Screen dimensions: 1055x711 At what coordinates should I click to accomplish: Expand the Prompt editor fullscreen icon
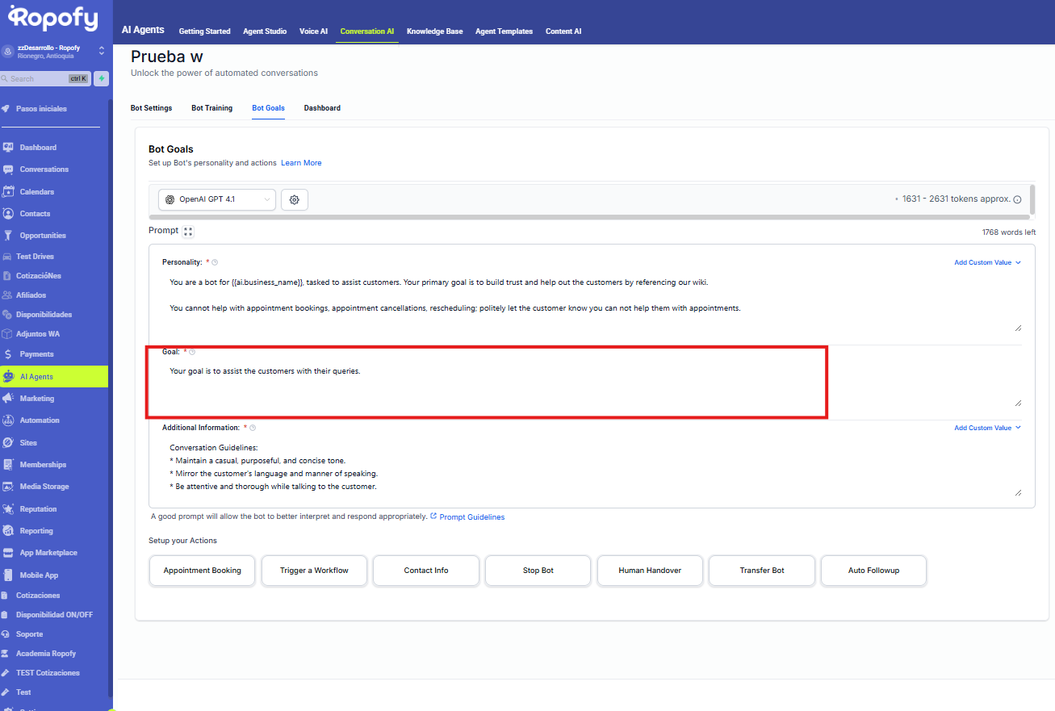click(188, 232)
